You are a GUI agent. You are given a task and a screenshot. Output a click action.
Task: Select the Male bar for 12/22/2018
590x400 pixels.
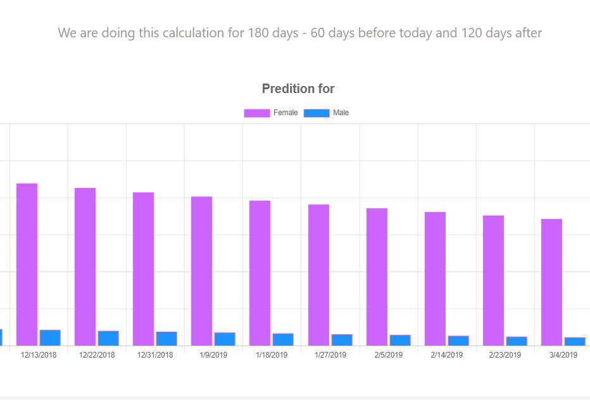click(108, 339)
